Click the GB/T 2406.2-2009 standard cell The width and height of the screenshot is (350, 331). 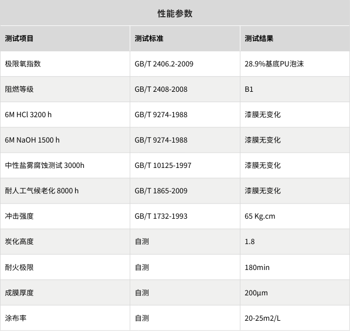click(x=164, y=64)
